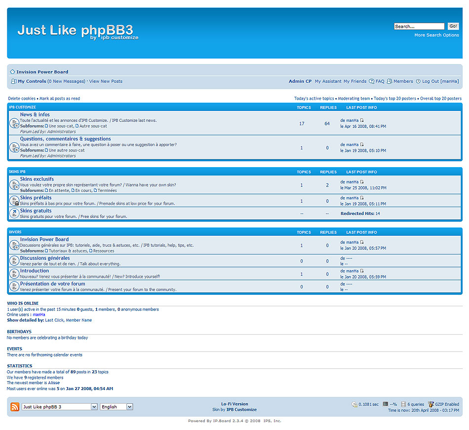Click the orange RSS feed icon
This screenshot has width=469, height=430.
15,407
